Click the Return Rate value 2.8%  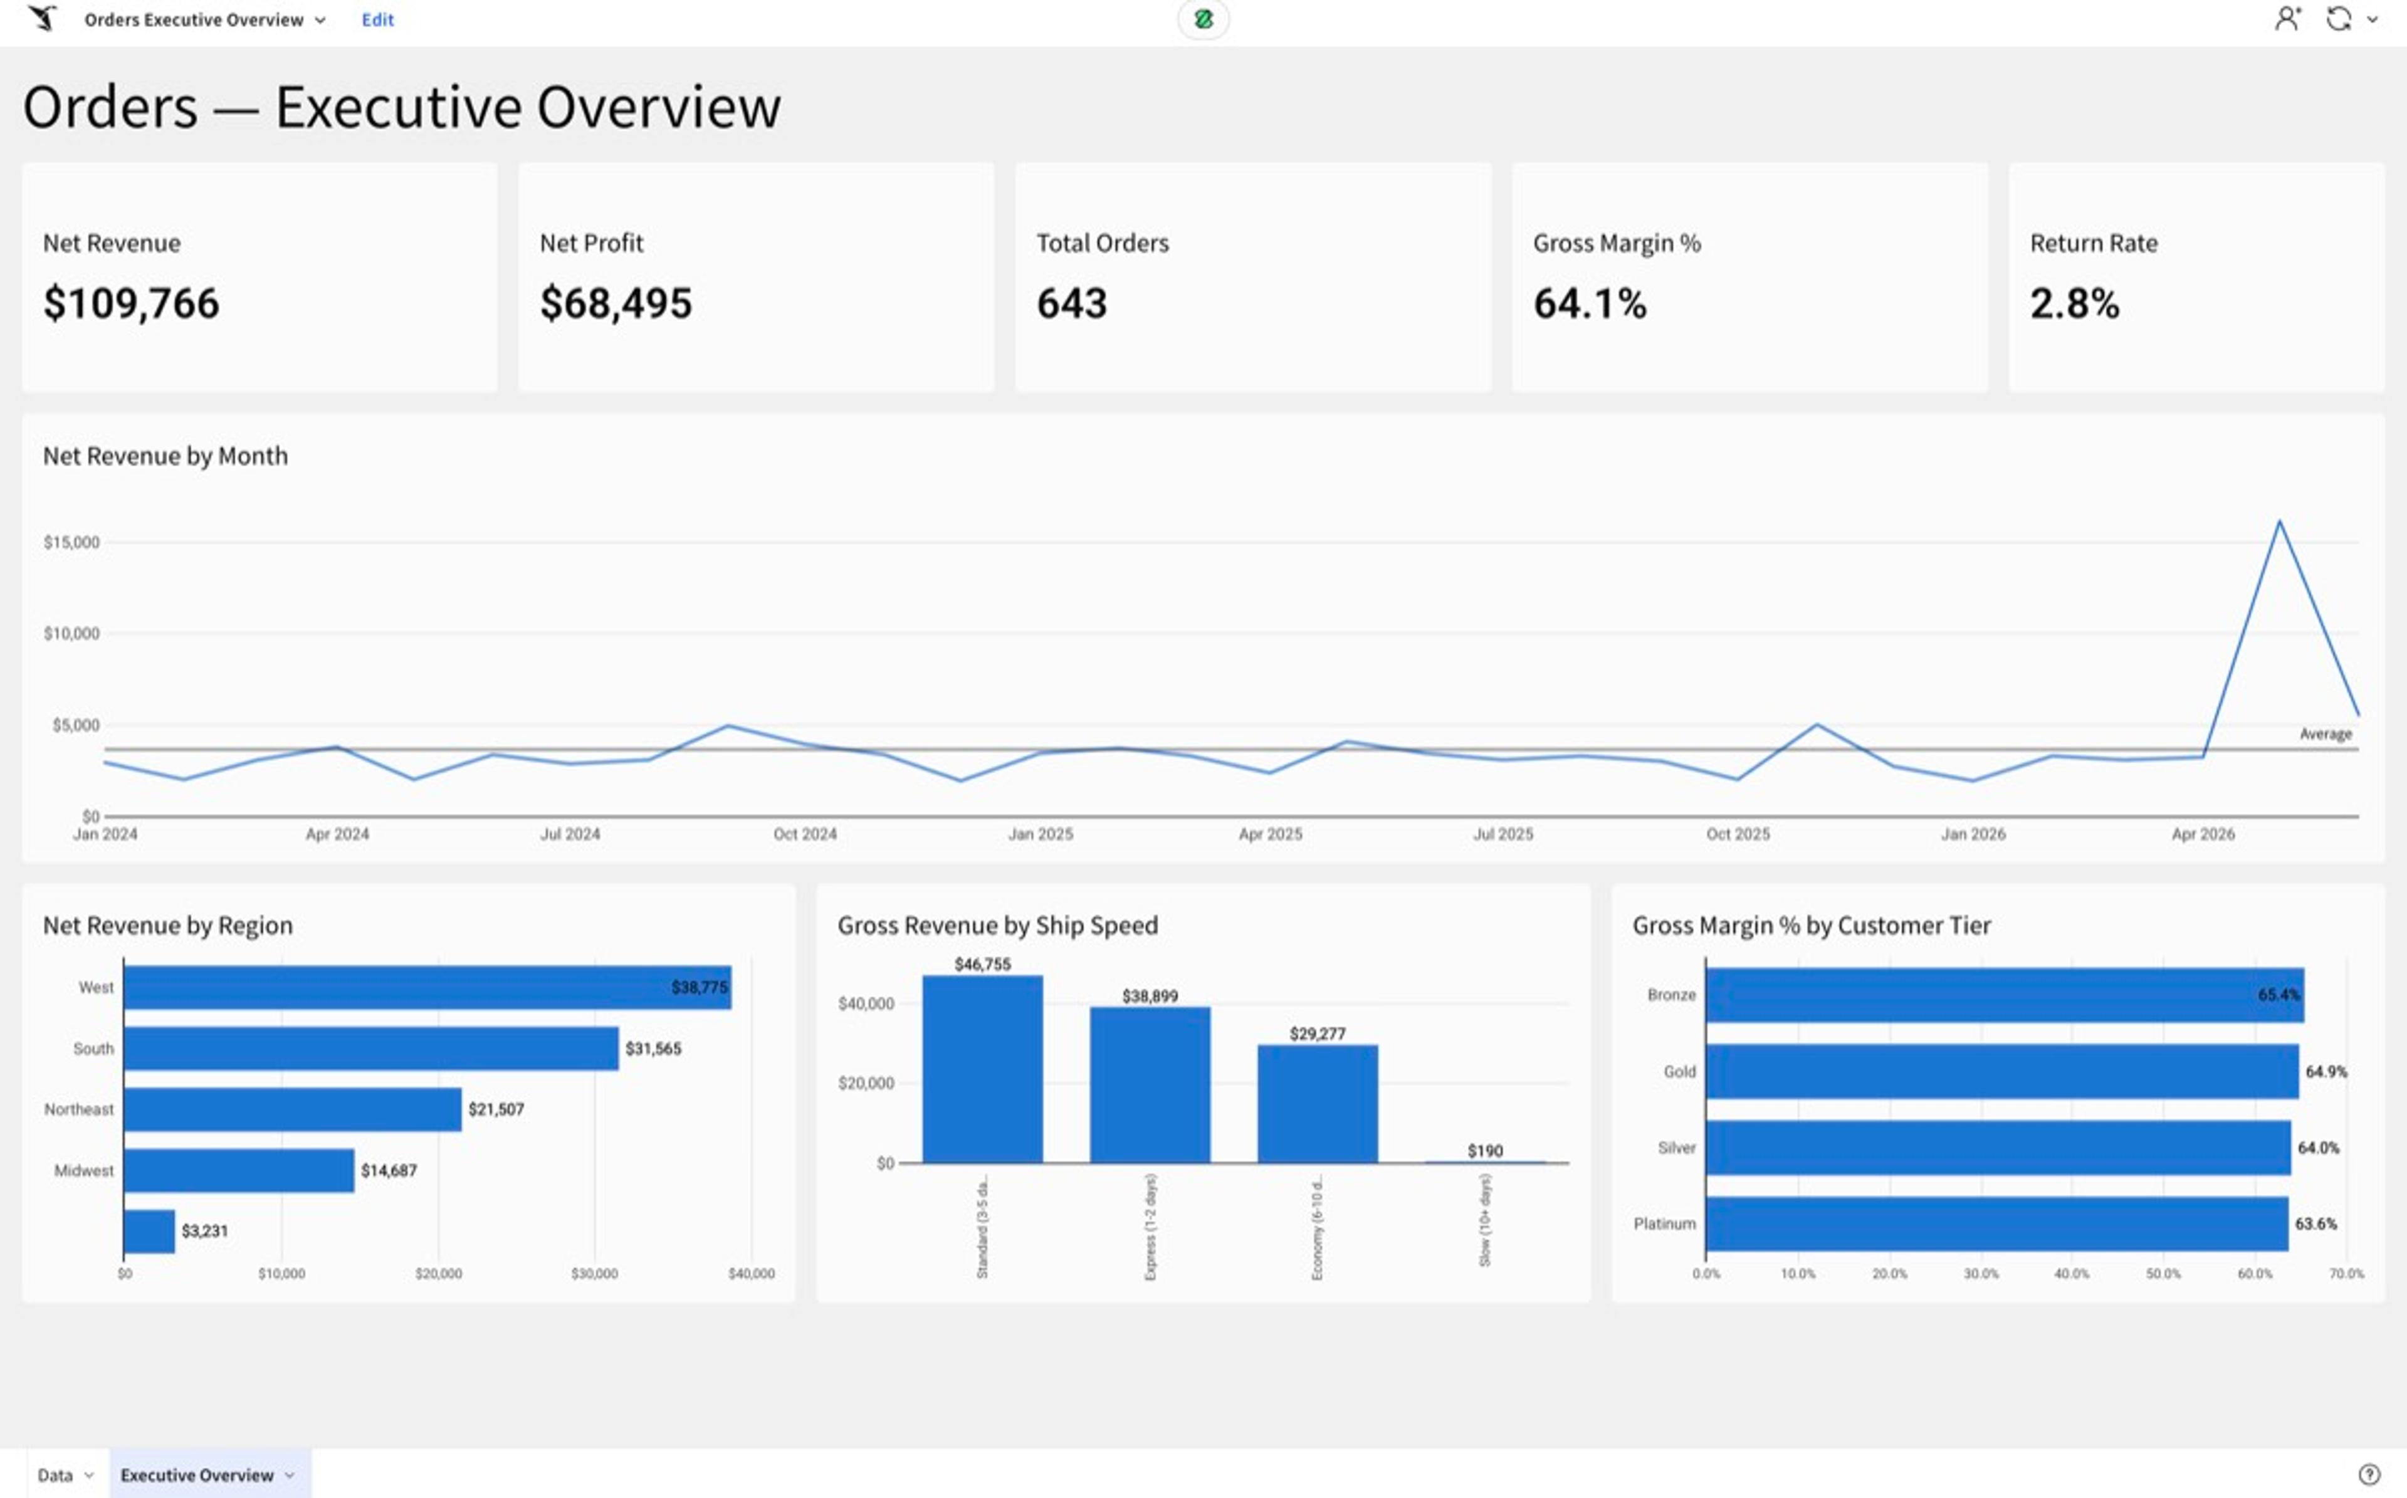(x=2074, y=303)
